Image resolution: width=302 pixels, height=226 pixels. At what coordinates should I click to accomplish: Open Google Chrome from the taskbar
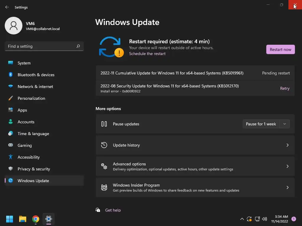(36, 219)
